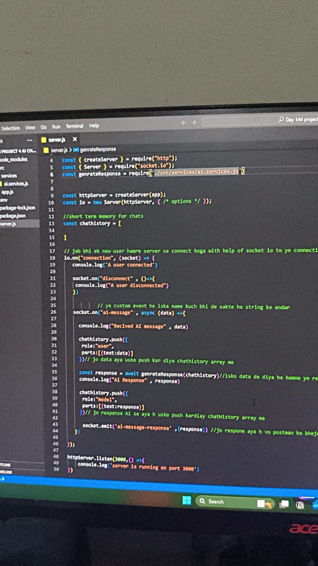
Task: Open the Terminal menu
Action: click(x=74, y=126)
